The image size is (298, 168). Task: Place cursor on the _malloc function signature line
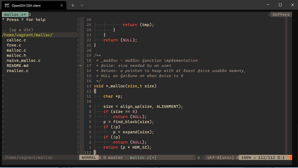point(125,86)
